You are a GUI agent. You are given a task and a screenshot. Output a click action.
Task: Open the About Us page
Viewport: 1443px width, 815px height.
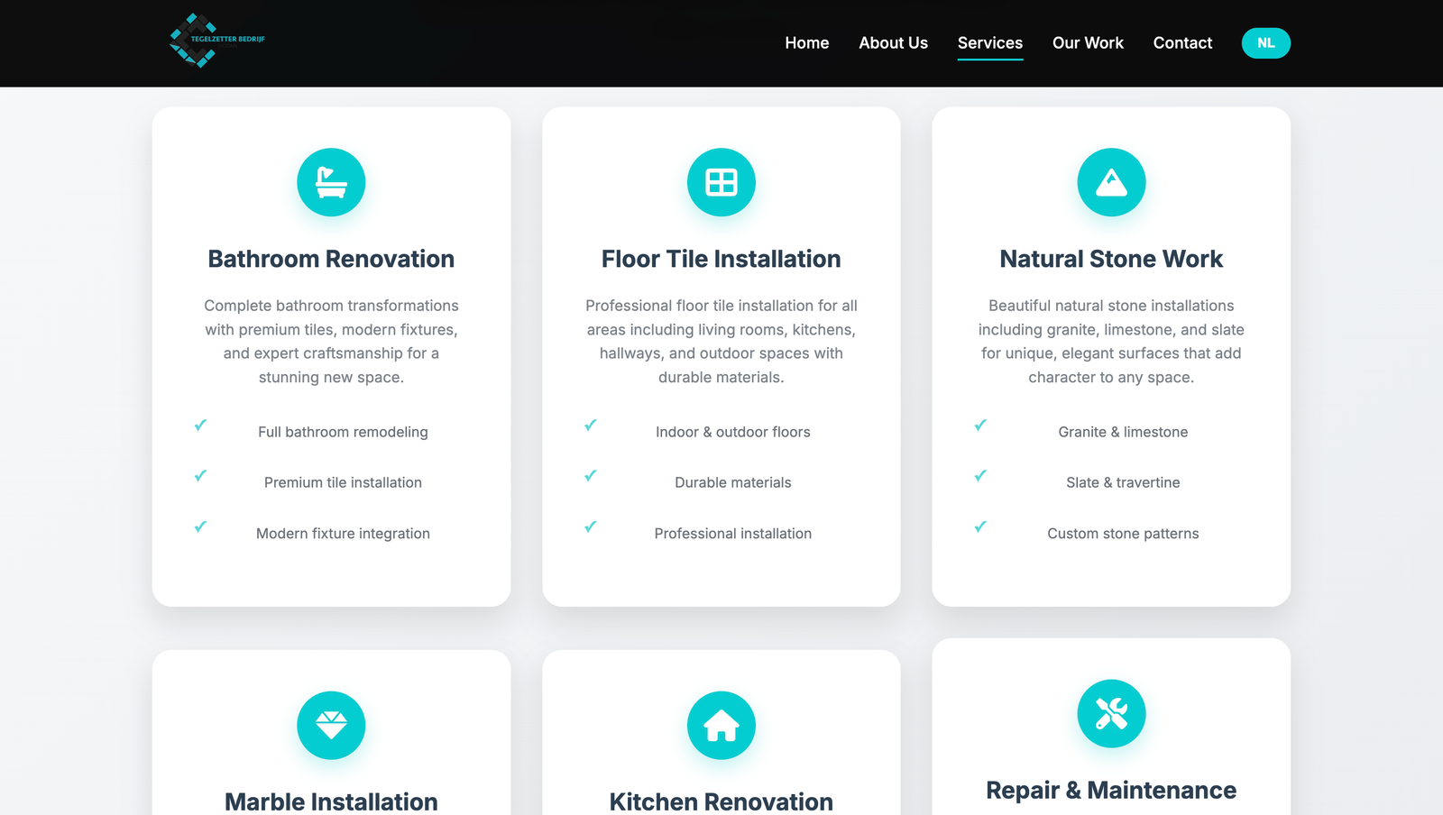point(893,43)
